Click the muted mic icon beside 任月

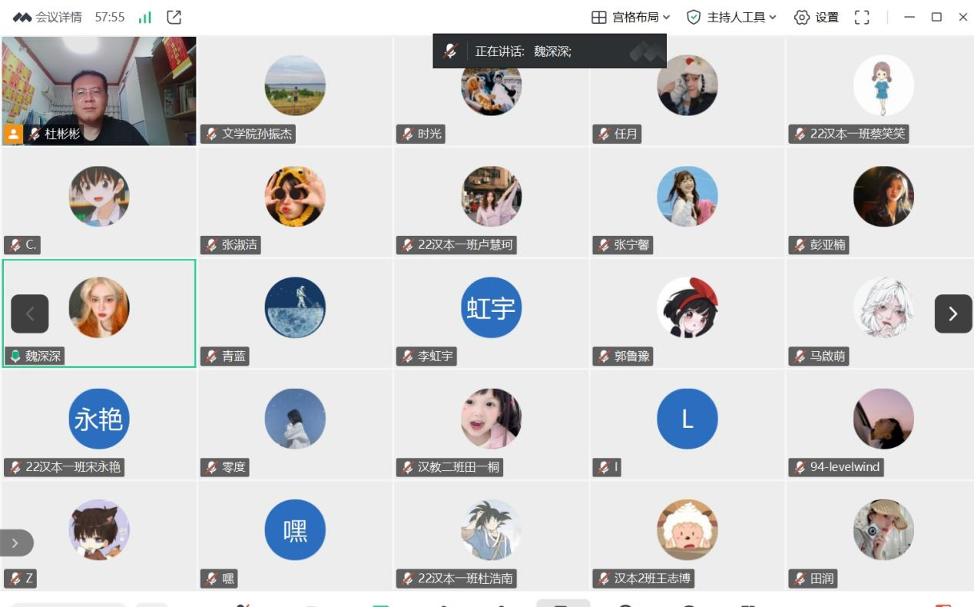click(x=604, y=134)
